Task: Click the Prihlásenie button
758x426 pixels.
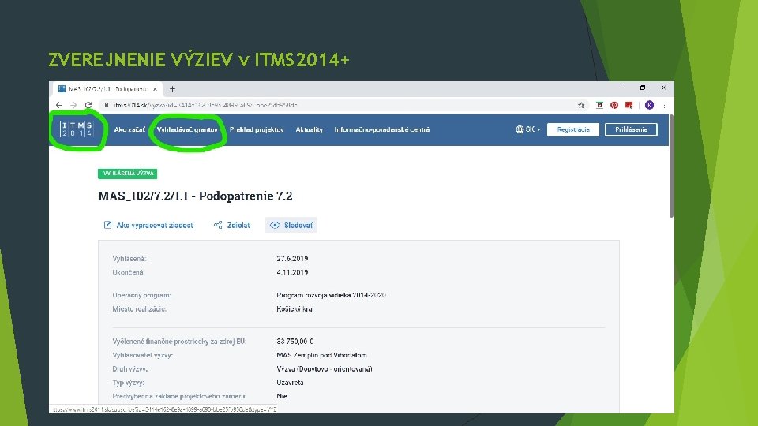Action: coord(631,129)
